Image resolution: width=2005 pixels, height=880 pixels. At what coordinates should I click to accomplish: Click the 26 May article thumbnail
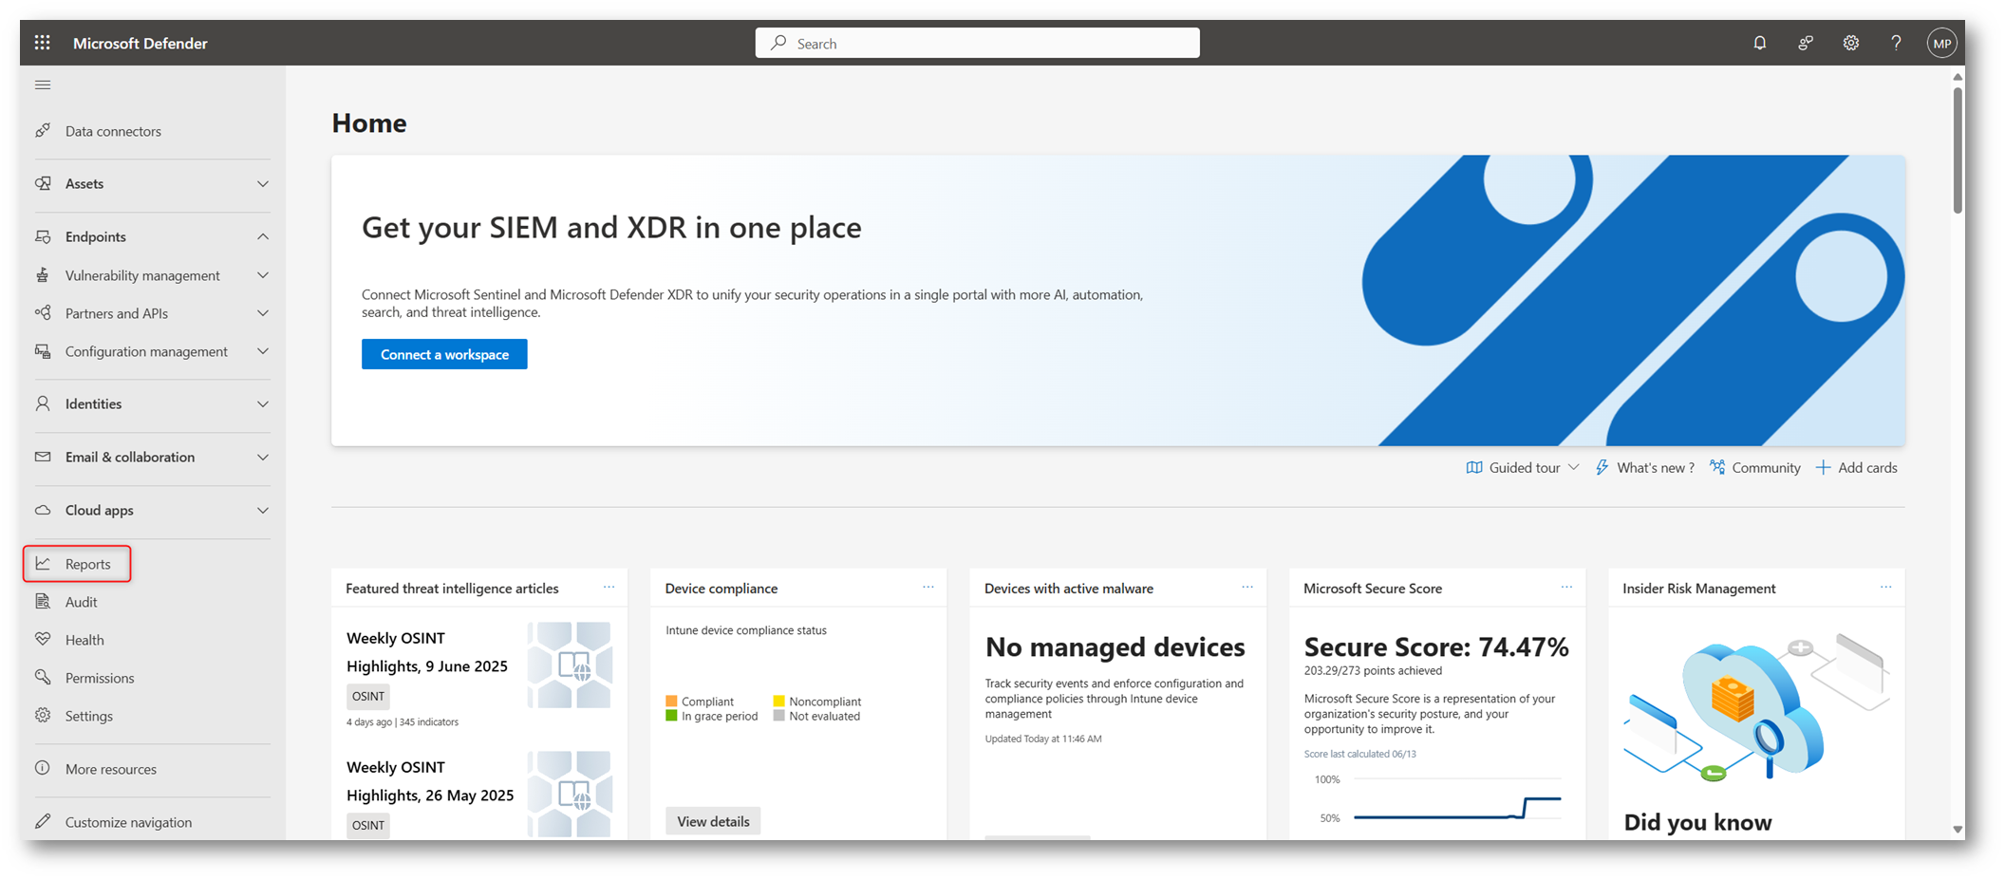(570, 794)
